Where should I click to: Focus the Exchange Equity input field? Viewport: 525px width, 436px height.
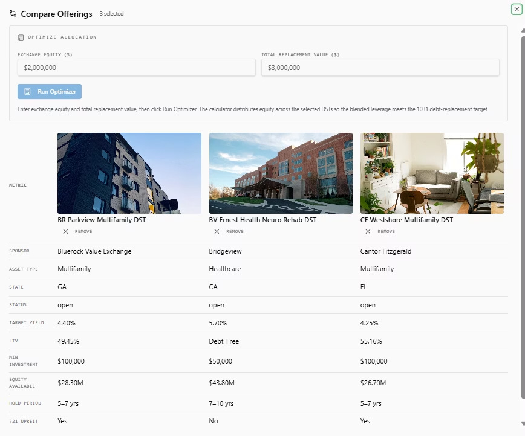tap(137, 68)
